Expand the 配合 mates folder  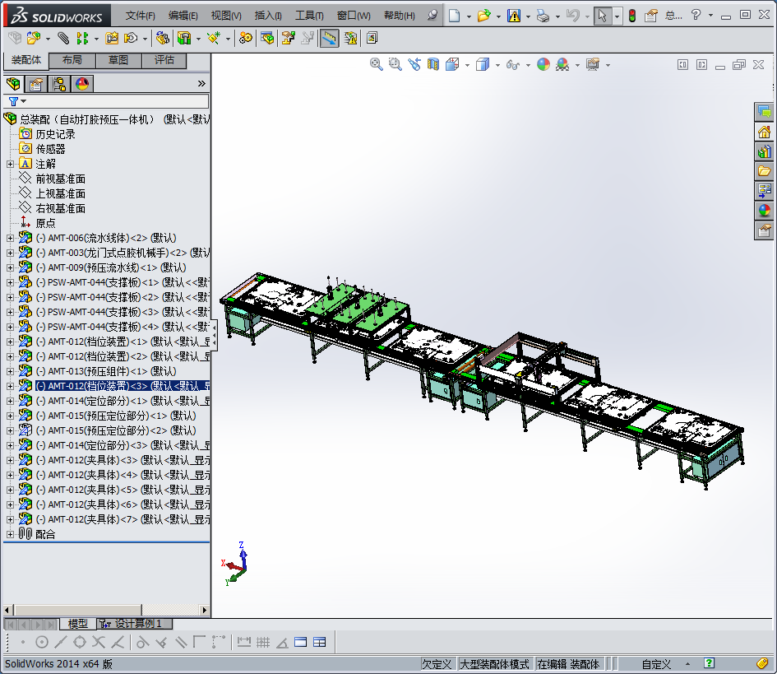tap(10, 534)
